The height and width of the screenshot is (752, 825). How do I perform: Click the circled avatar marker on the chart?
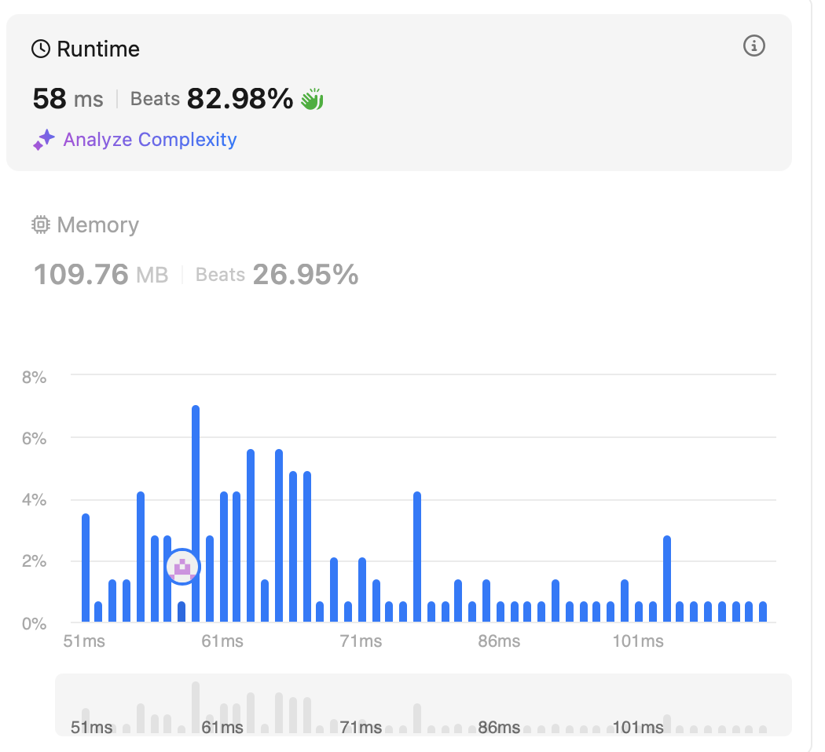click(x=183, y=566)
